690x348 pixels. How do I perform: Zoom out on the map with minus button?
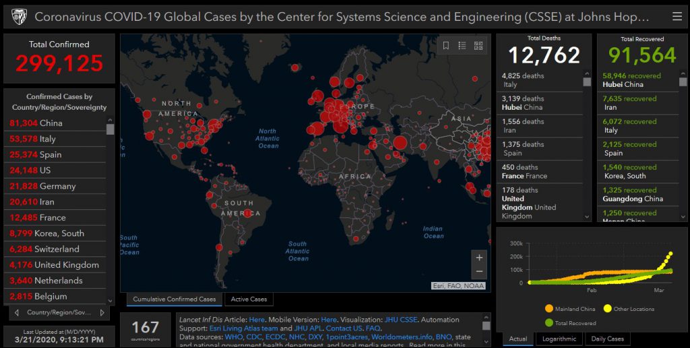pos(479,271)
